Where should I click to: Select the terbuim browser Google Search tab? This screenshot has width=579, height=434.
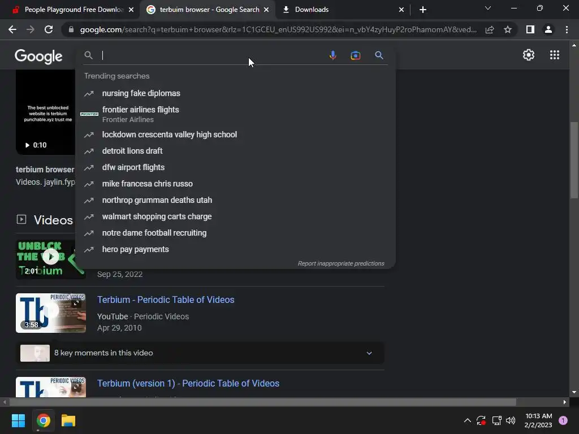208,10
